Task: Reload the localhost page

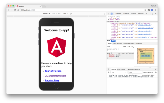Action: [15, 10]
